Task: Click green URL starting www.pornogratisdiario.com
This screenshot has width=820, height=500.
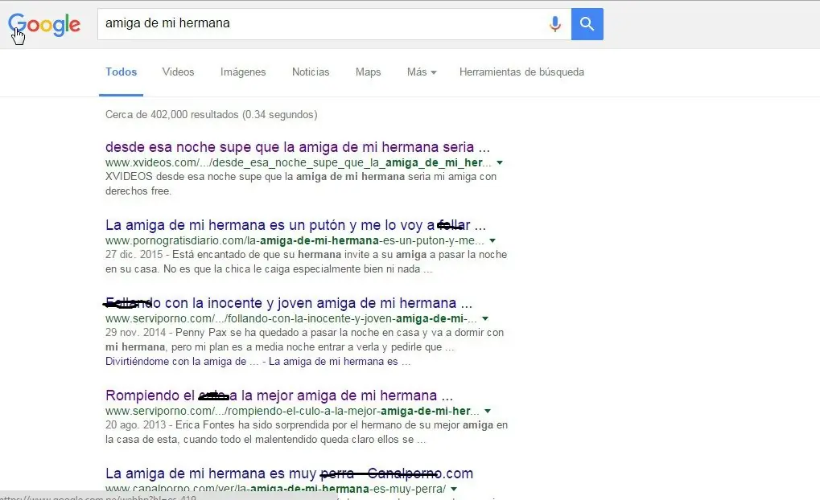Action: tap(295, 241)
